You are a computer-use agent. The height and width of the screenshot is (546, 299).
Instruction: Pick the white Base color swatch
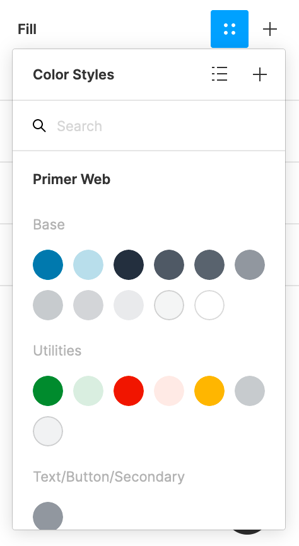pyautogui.click(x=209, y=305)
